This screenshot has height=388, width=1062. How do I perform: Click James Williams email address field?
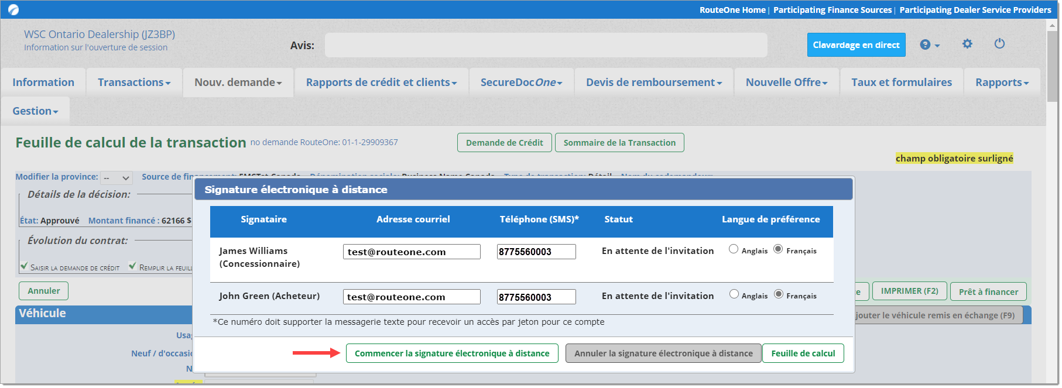click(412, 252)
